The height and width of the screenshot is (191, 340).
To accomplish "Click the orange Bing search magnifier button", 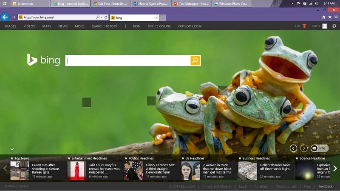I will 195,60.
